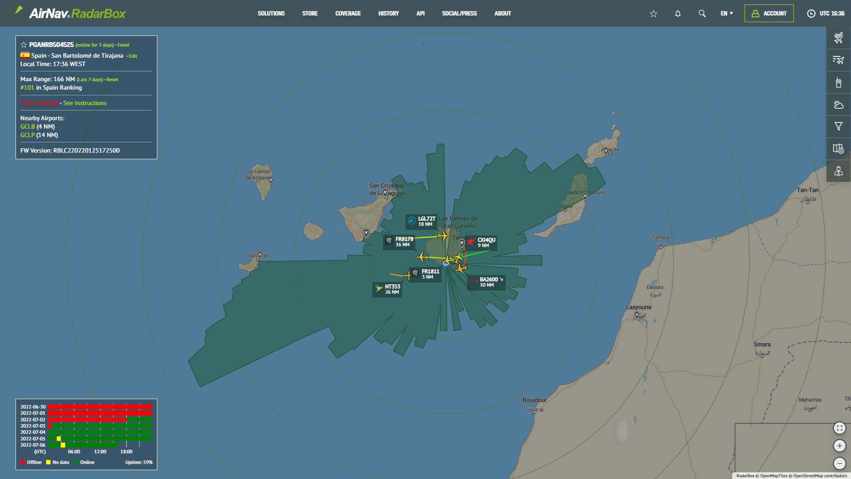Expand the EN language dropdown
This screenshot has height=479, width=851.
pos(727,14)
